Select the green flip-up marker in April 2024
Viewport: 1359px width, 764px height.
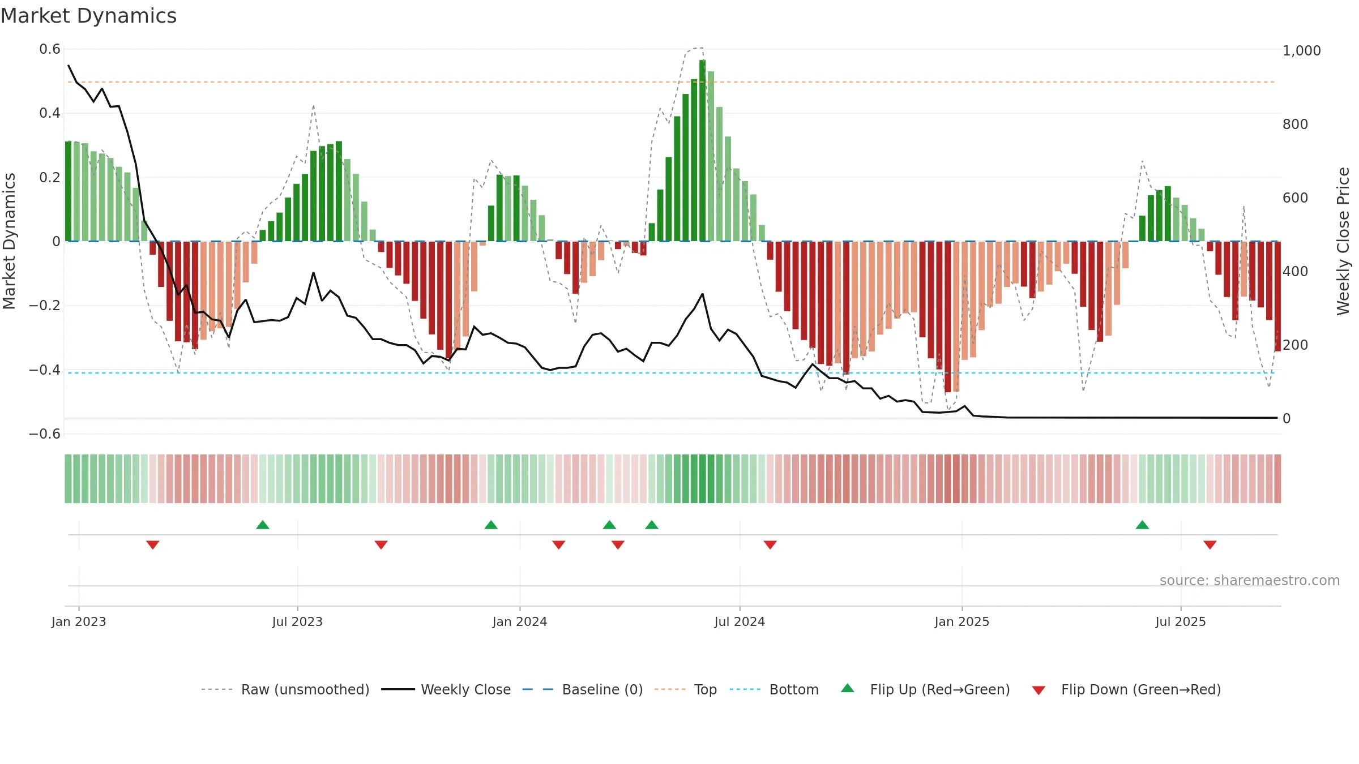coord(652,525)
